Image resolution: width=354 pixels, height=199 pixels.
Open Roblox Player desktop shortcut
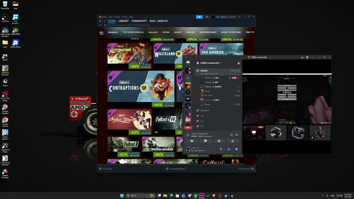tap(15, 44)
